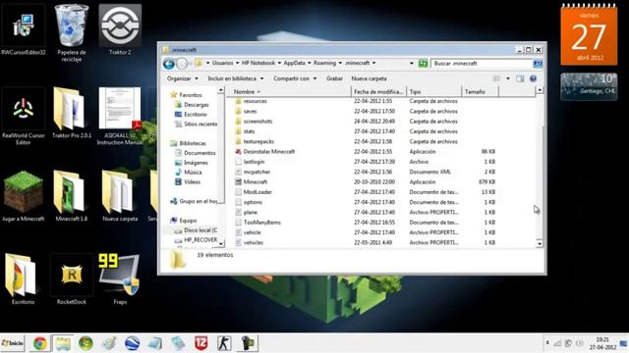The height and width of the screenshot is (353, 629).
Task: Select Música under Bibliotecas
Action: coord(189,173)
